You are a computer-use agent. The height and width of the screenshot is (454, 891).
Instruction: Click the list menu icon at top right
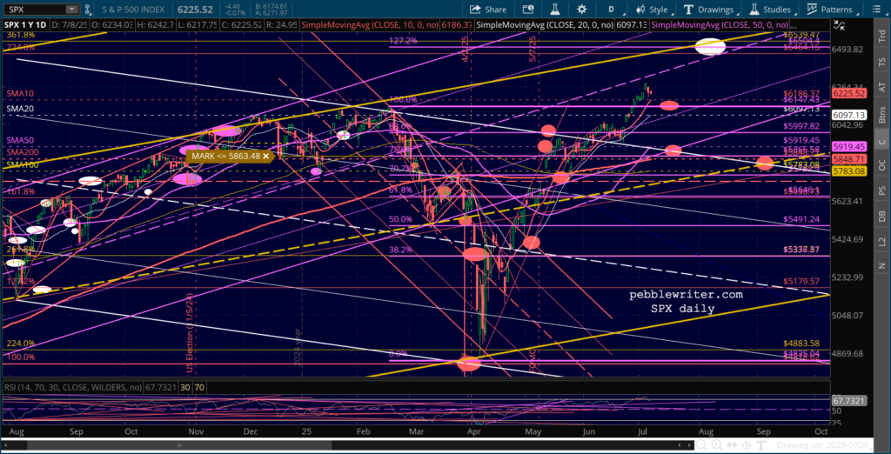tap(876, 10)
